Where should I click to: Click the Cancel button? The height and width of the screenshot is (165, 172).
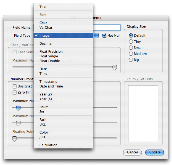[x=132, y=152]
